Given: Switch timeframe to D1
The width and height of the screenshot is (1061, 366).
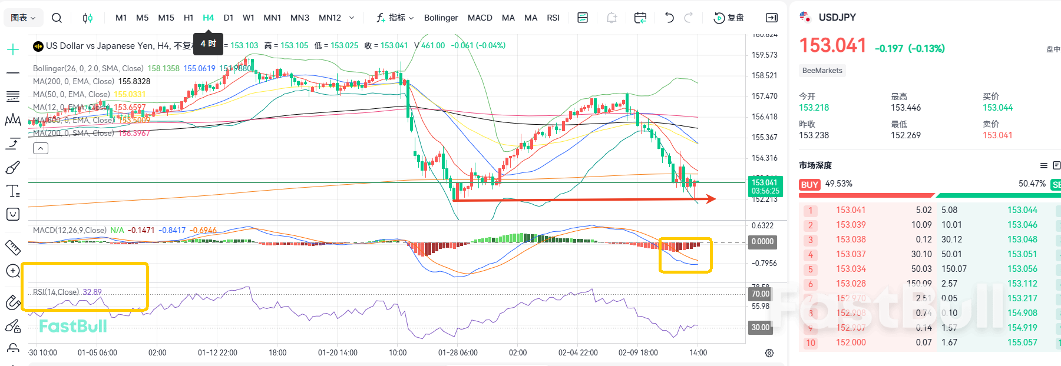Looking at the screenshot, I should [x=229, y=18].
